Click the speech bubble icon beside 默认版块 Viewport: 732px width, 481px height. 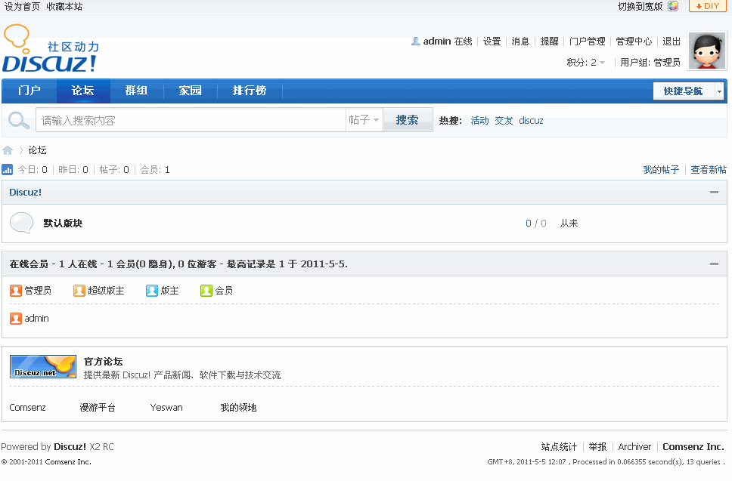[x=21, y=223]
